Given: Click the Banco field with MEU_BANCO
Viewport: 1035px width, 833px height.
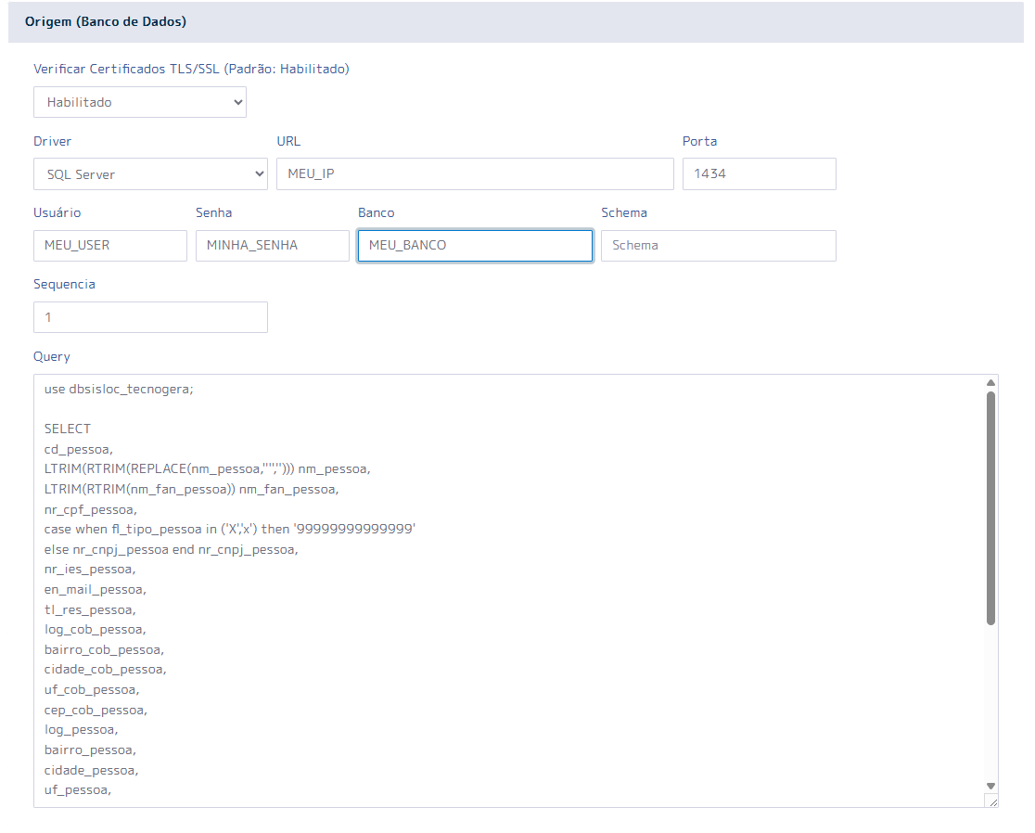Looking at the screenshot, I should pos(475,246).
